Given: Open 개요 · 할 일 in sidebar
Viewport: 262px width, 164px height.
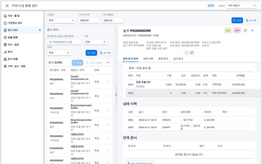Looking at the screenshot, I should click(22, 16).
